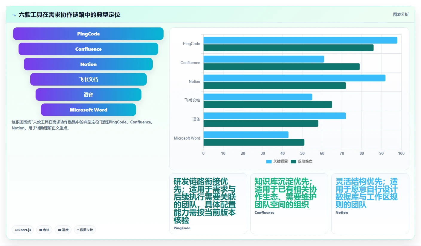The height and width of the screenshot is (246, 421).
Task: Click the PingCode chart axis label
Action: click(191, 44)
